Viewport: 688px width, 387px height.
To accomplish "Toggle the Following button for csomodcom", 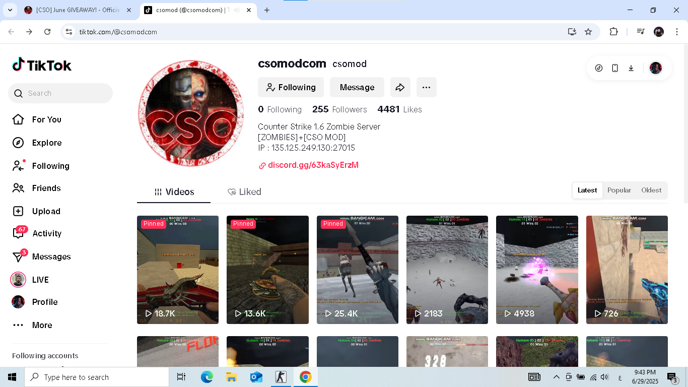I will point(291,87).
